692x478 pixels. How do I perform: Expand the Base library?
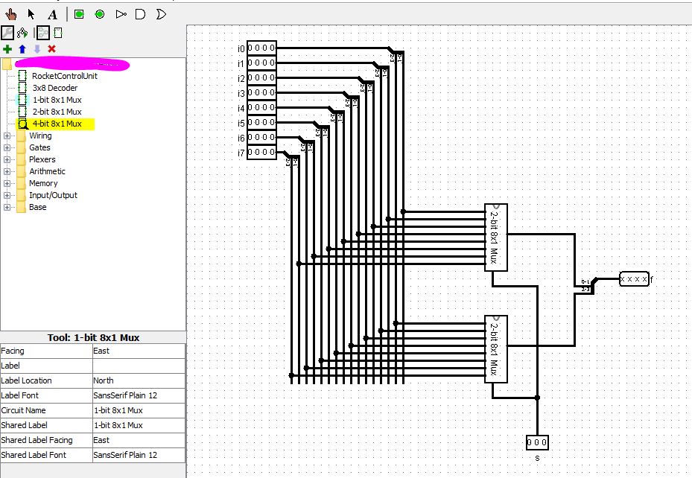click(7, 207)
